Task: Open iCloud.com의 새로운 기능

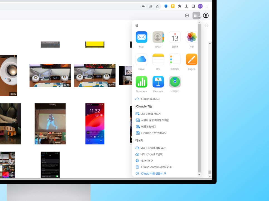Action: [153, 167]
